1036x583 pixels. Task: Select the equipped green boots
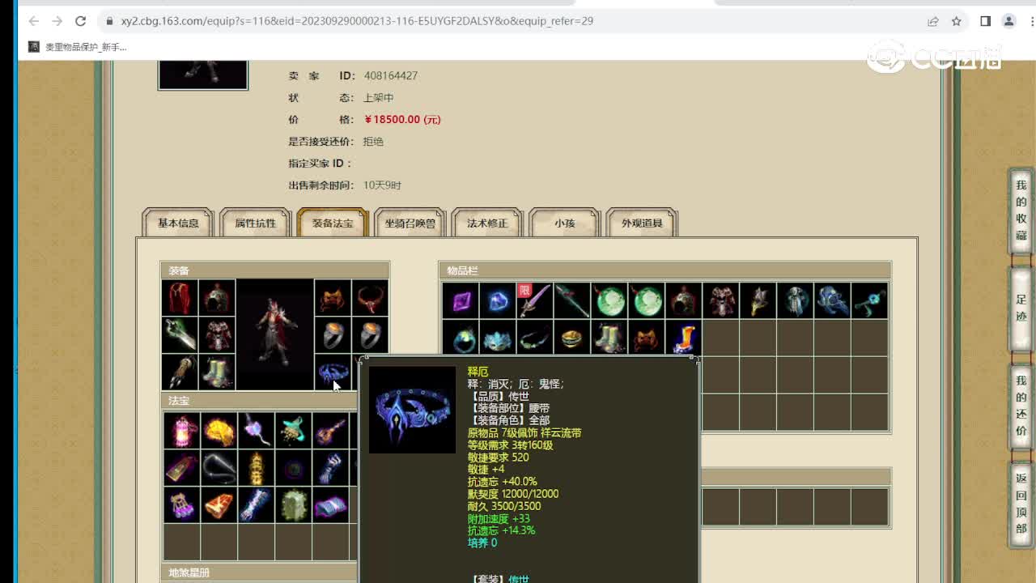click(x=216, y=372)
